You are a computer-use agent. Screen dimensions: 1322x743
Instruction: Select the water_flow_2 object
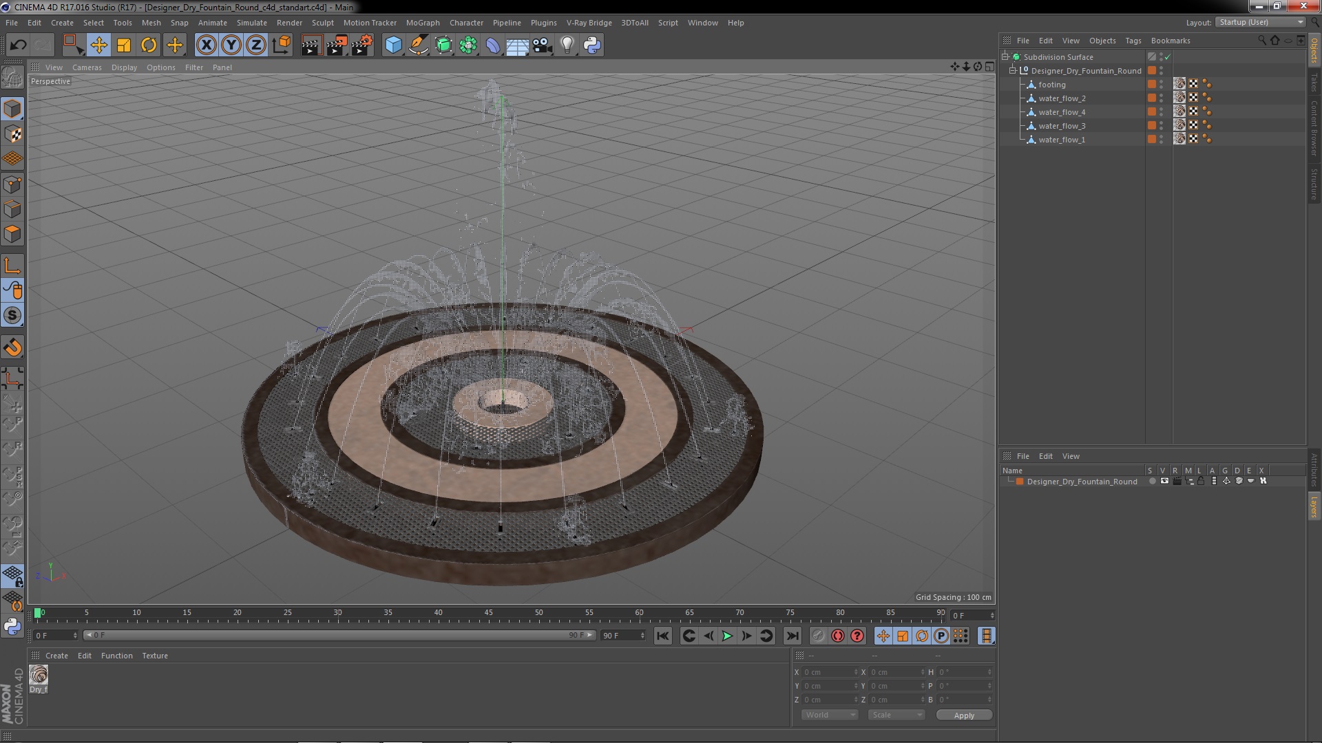pyautogui.click(x=1062, y=98)
